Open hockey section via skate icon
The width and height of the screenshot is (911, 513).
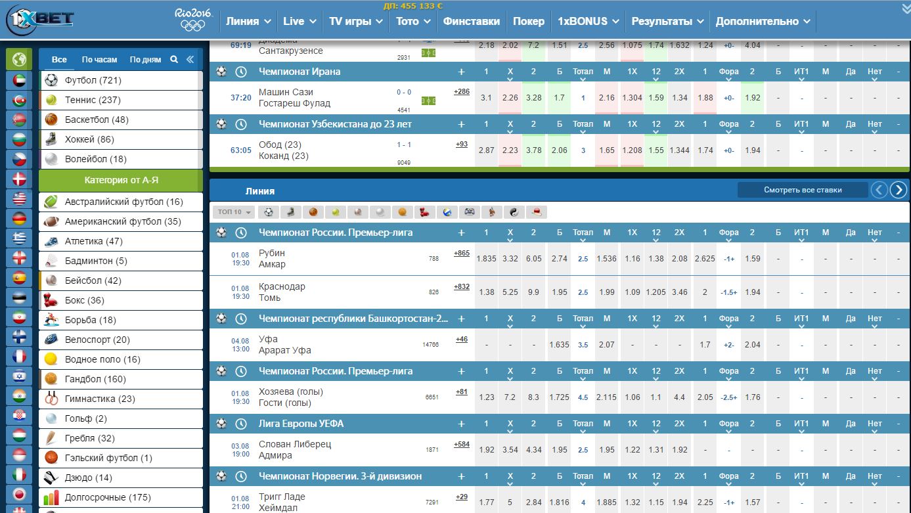(290, 212)
